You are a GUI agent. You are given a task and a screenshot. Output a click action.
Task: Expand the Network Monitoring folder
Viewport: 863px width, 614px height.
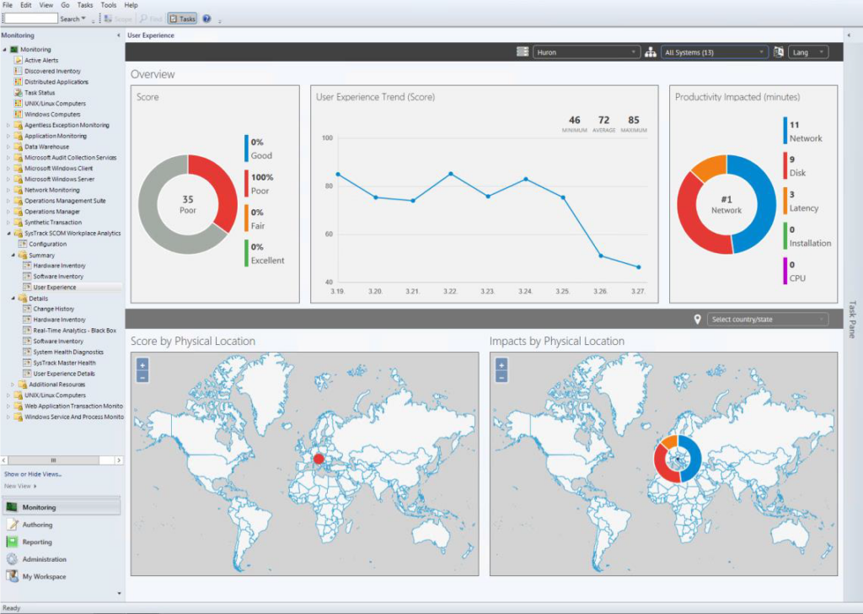pyautogui.click(x=8, y=190)
